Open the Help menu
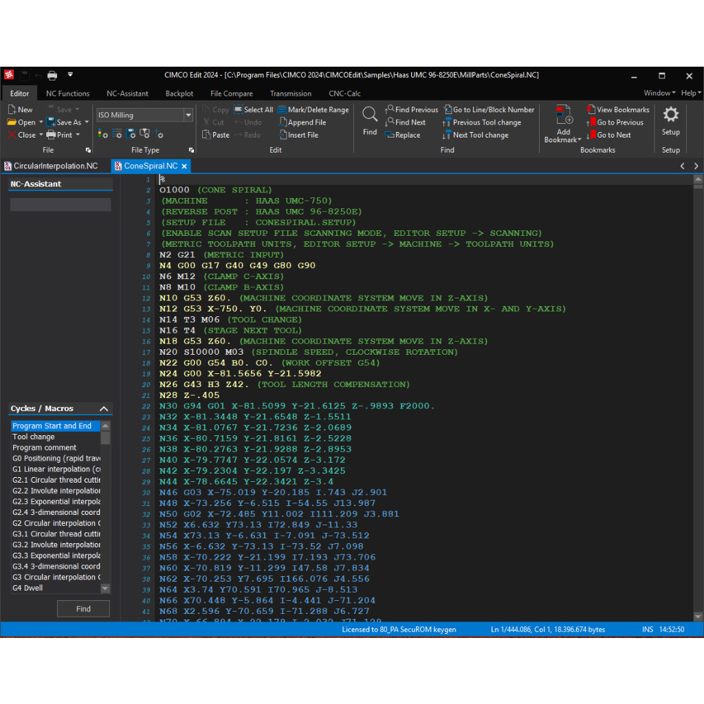704x704 pixels. pos(690,93)
